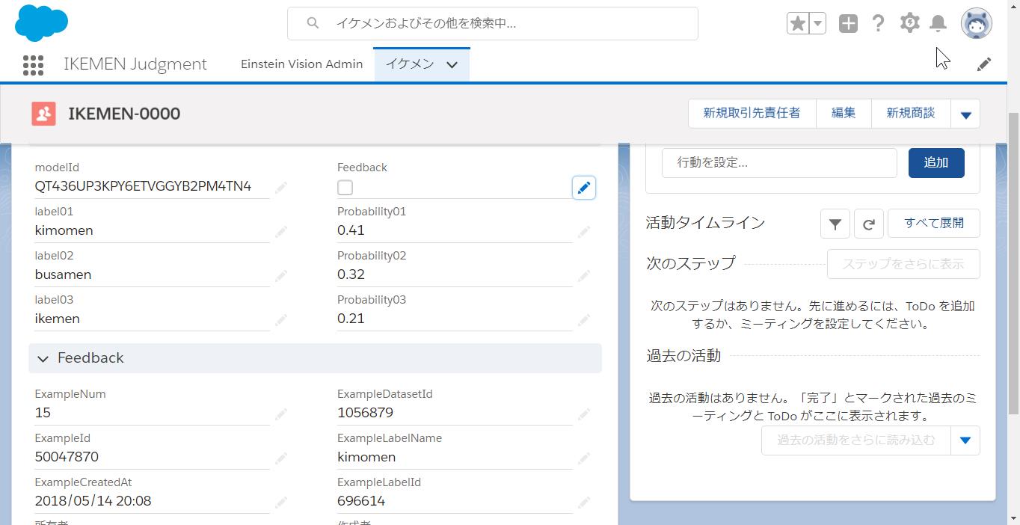Viewport: 1020px width, 525px height.
Task: Refresh the activity timeline
Action: [869, 224]
